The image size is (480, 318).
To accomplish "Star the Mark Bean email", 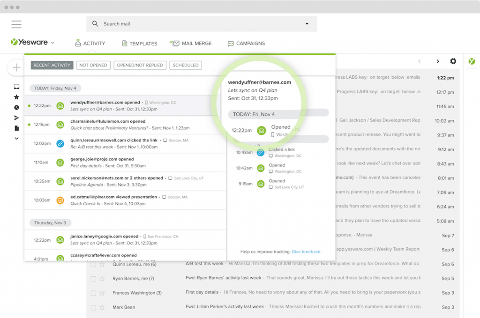I will [102, 308].
